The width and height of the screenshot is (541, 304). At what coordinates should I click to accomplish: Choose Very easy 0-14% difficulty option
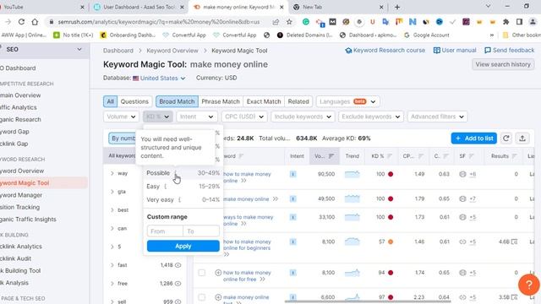click(x=183, y=199)
